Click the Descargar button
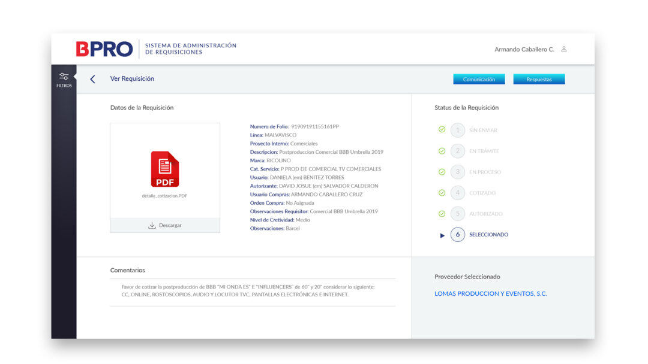This screenshot has height=364, width=648. 165,226
